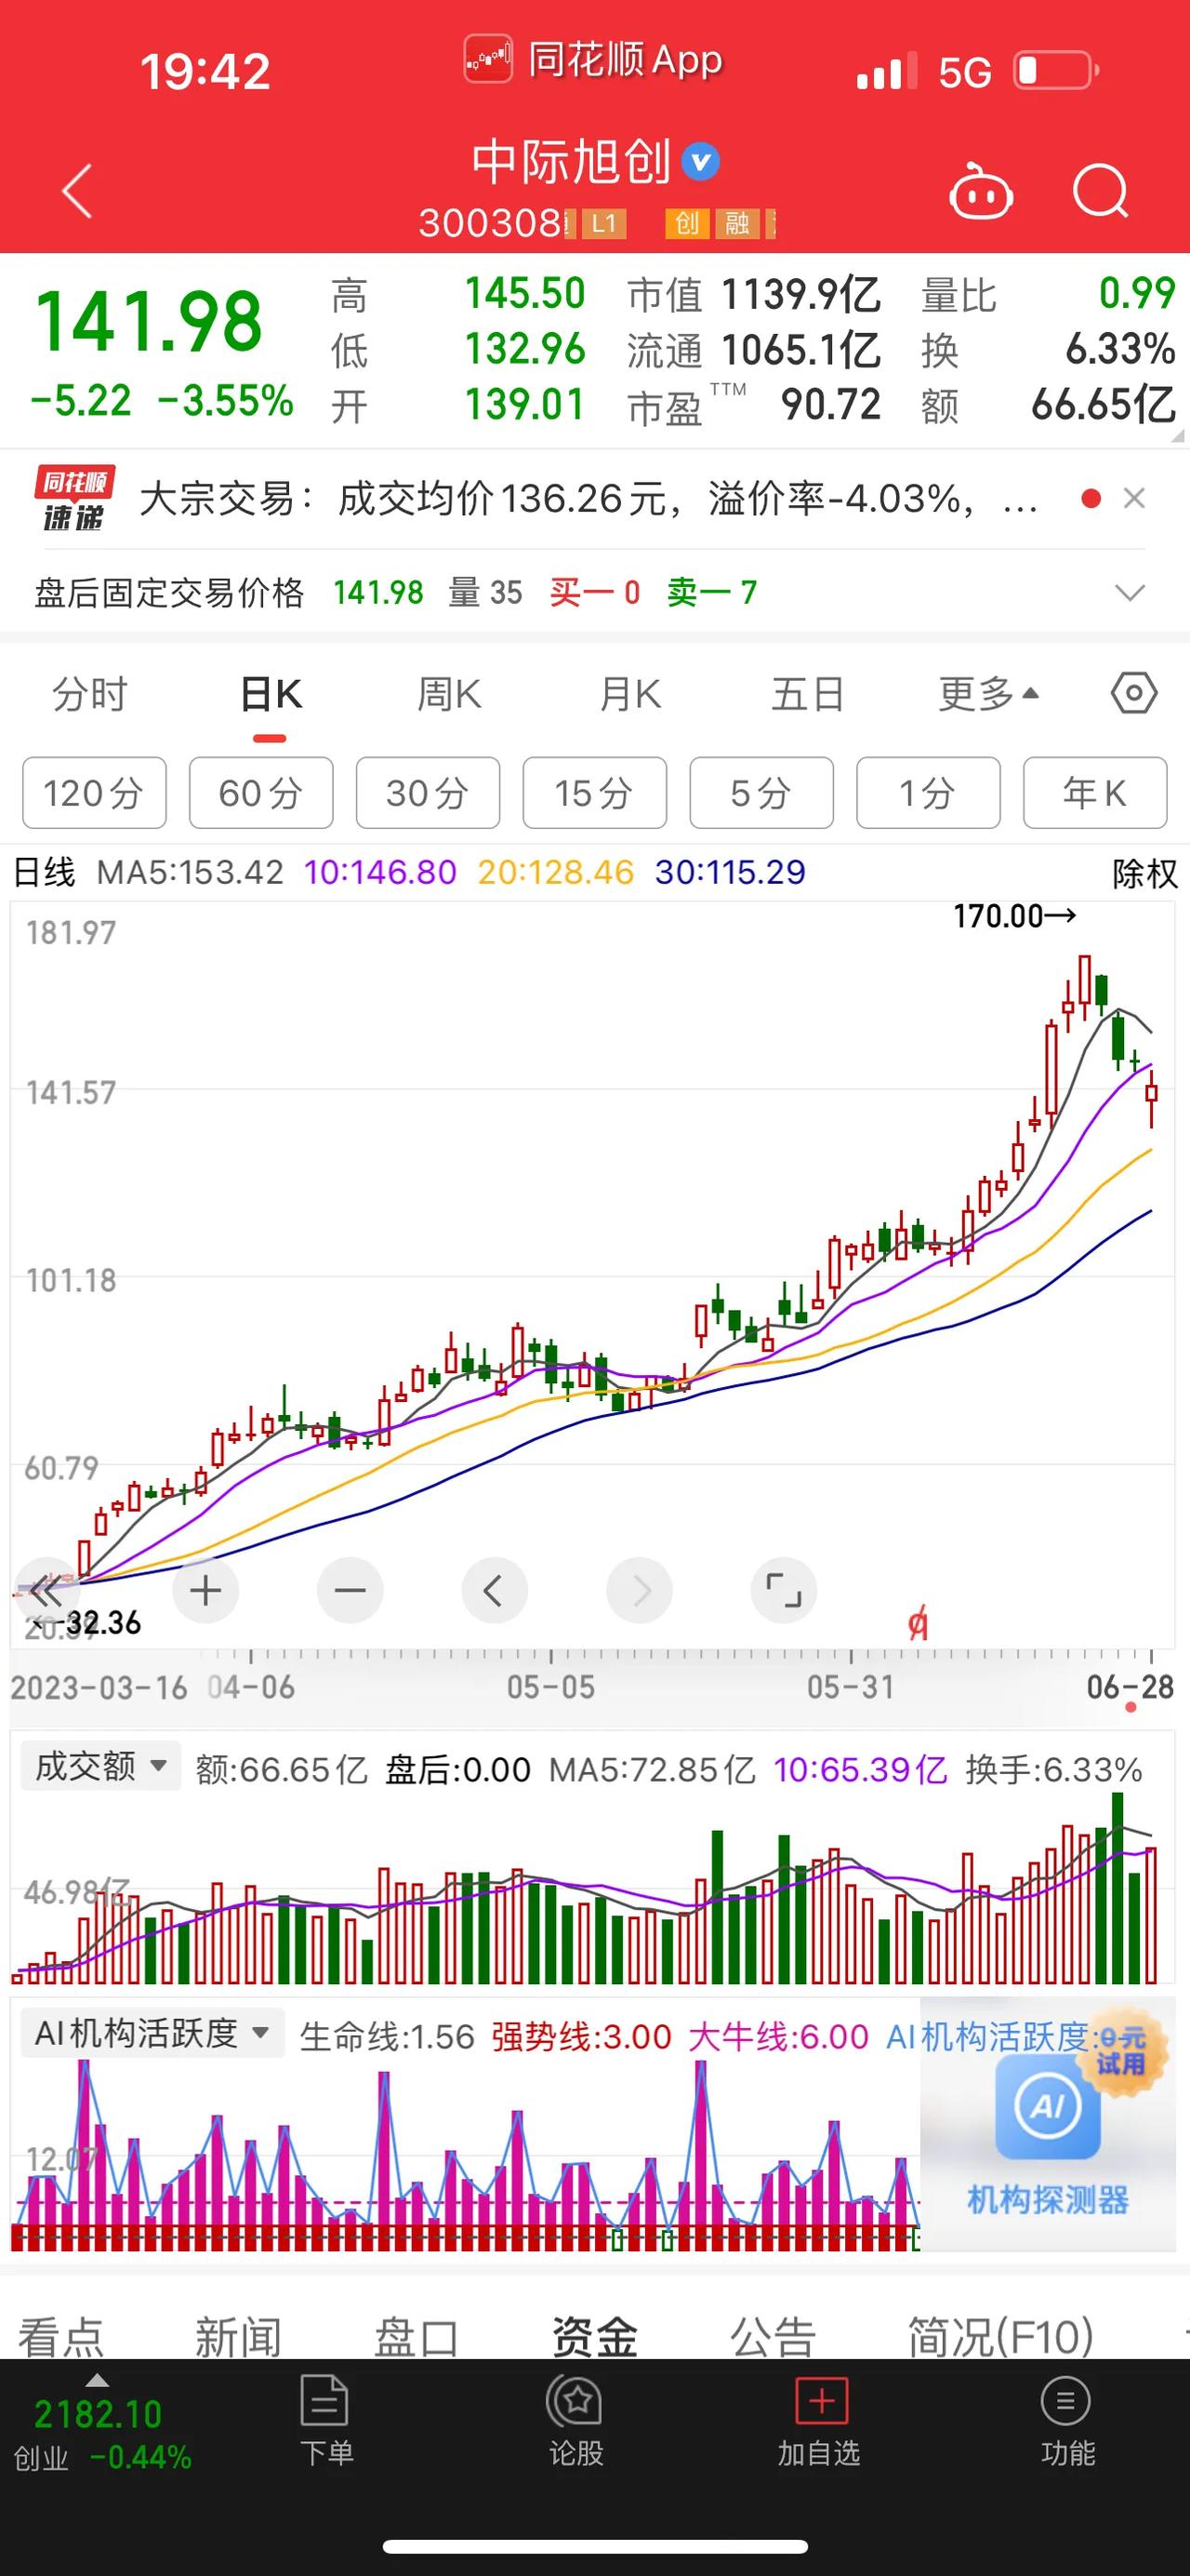This screenshot has width=1190, height=2576.
Task: Tap the 换 6.33% turnover value
Action: coord(1120,350)
